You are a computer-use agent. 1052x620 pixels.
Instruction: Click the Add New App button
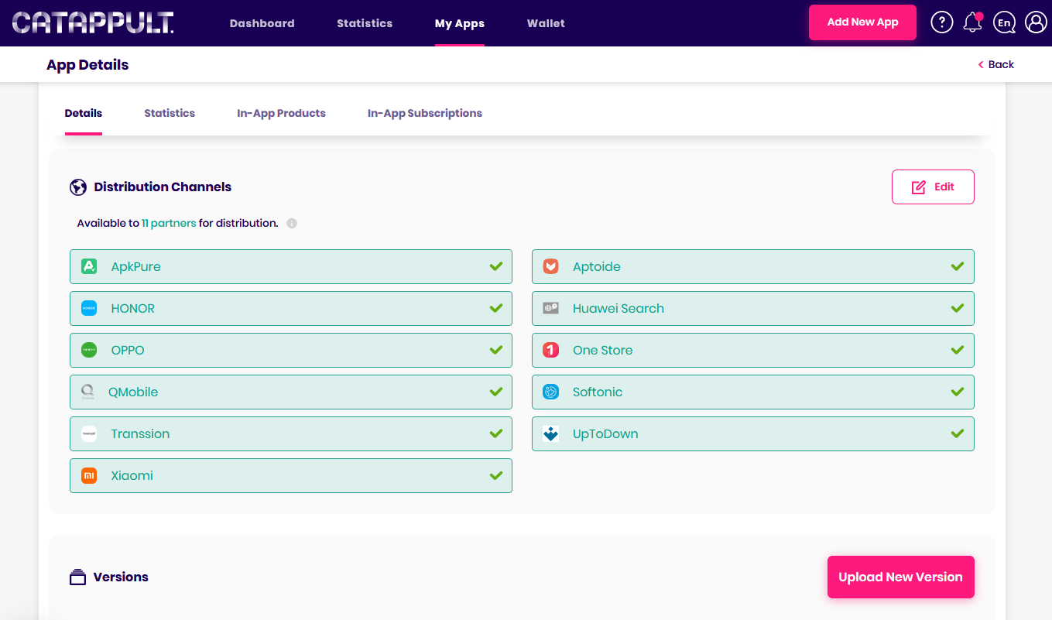862,22
